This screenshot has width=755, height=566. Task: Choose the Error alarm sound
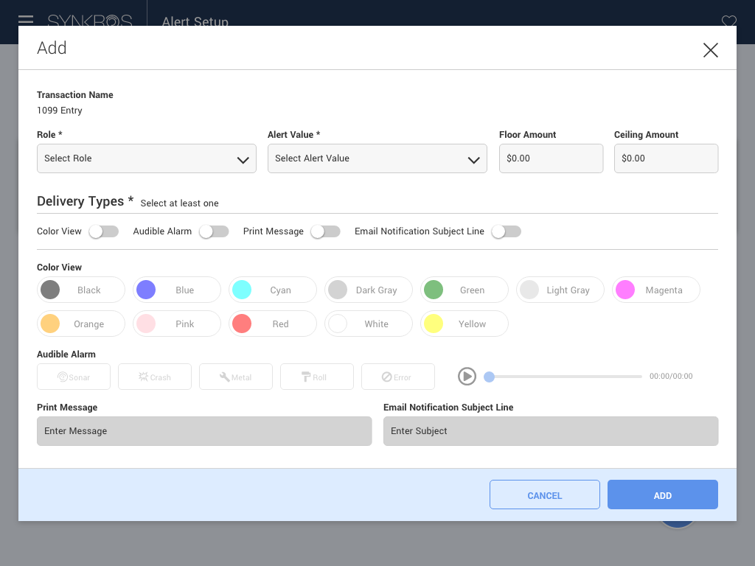pyautogui.click(x=398, y=377)
